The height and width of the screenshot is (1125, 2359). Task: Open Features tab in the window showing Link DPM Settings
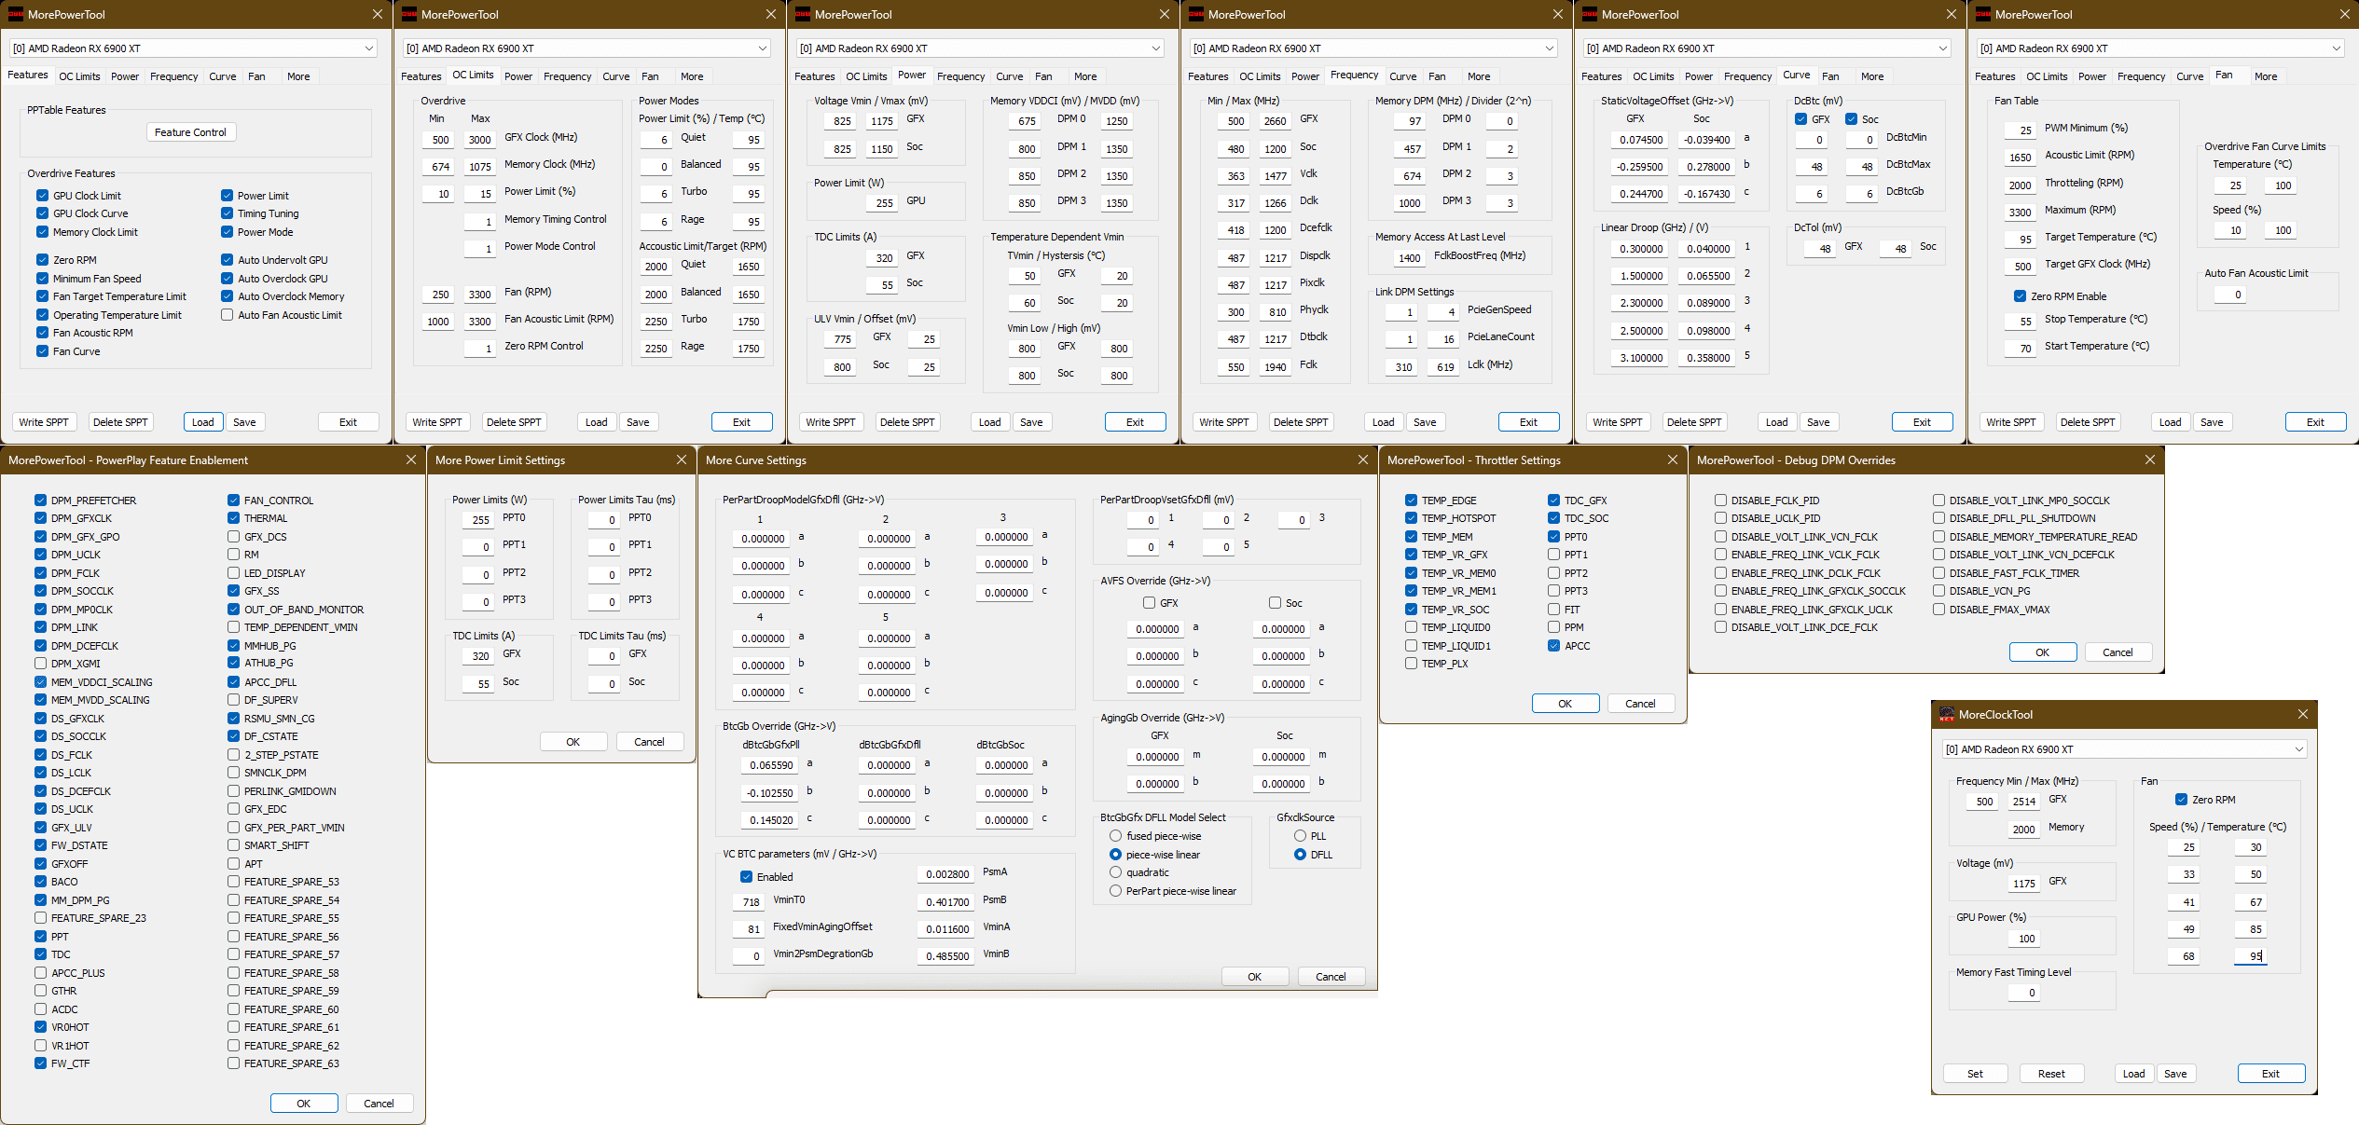pyautogui.click(x=1207, y=76)
